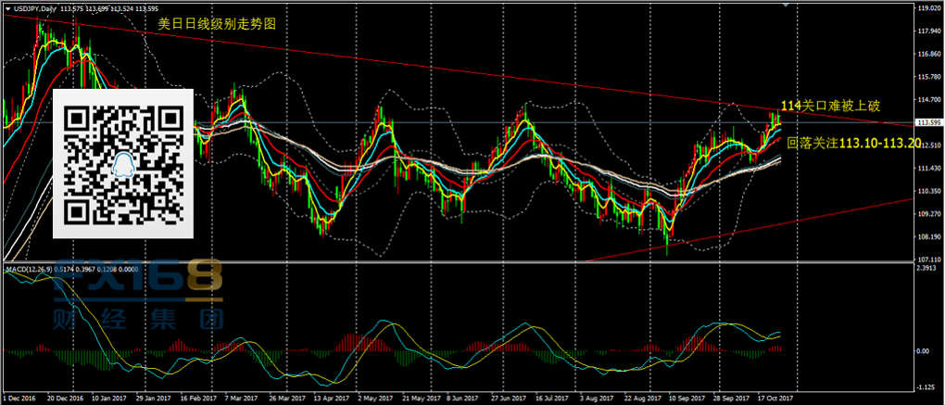Select the 回落关注113.10-113.20 annotation
This screenshot has height=405, width=945.
tap(853, 144)
